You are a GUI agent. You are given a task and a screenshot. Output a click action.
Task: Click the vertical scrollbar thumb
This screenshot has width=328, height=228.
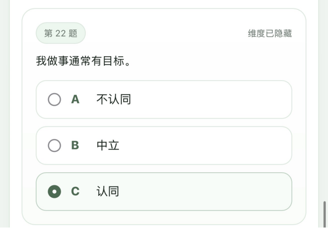point(324,213)
